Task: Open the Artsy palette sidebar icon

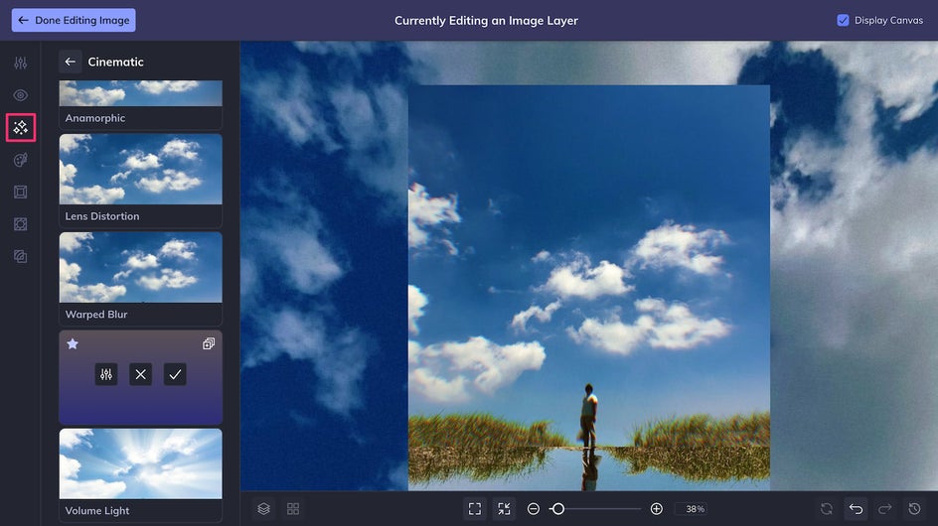Action: [20, 160]
